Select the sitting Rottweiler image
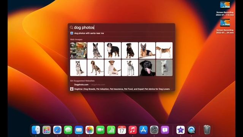This screenshot has height=137, width=243. pos(130,51)
